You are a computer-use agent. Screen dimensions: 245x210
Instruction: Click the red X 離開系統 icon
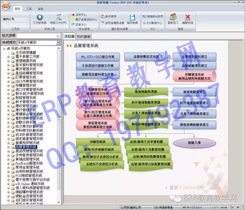[187, 19]
